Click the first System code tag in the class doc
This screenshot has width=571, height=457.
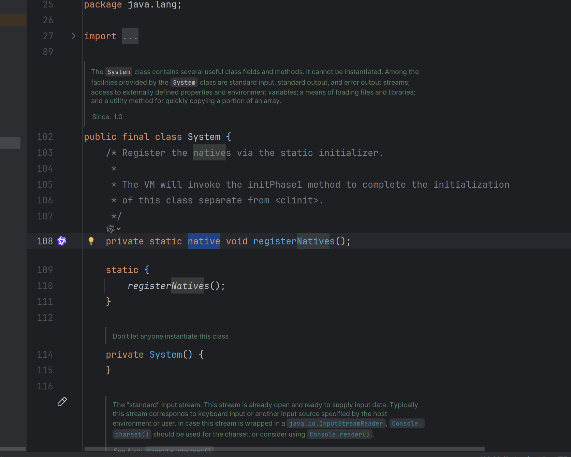118,72
